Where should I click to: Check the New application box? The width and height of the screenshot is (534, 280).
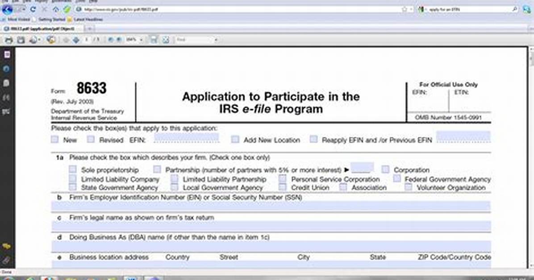54,140
